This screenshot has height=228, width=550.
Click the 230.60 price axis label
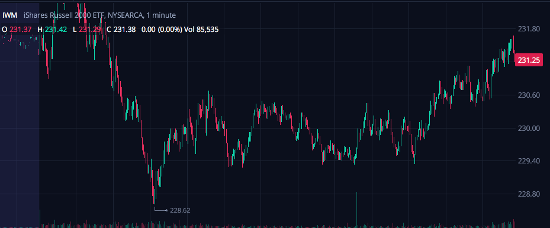529,95
